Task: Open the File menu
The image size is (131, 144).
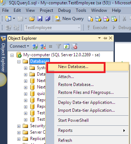Action: tap(5, 10)
